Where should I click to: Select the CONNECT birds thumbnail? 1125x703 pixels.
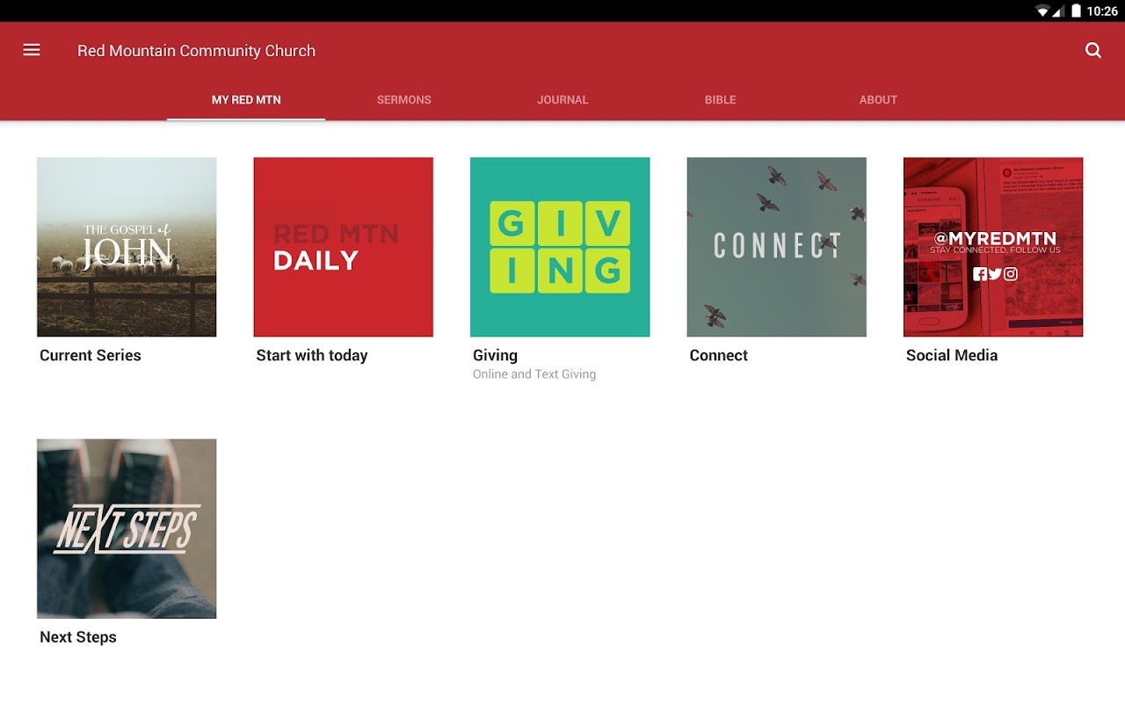tap(777, 247)
